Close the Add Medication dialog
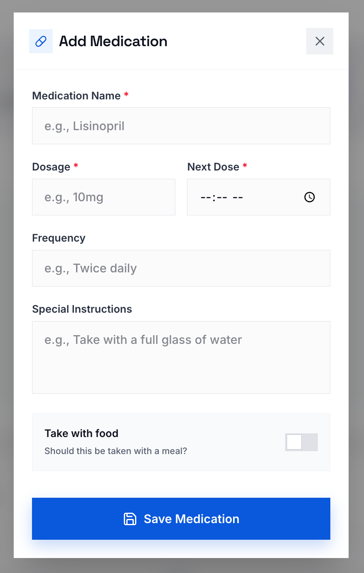This screenshot has width=364, height=573. (320, 41)
